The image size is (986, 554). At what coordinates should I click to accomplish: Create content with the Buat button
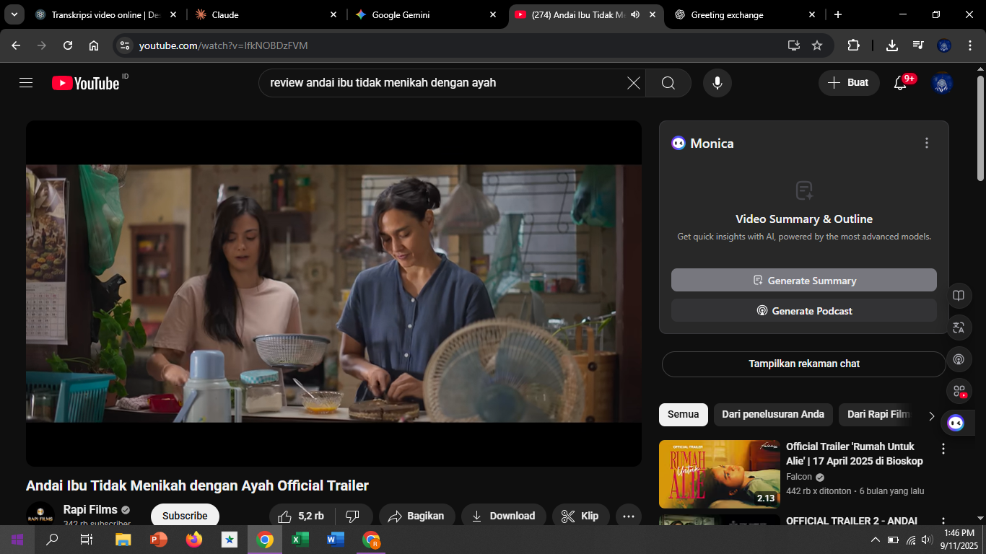coord(849,83)
